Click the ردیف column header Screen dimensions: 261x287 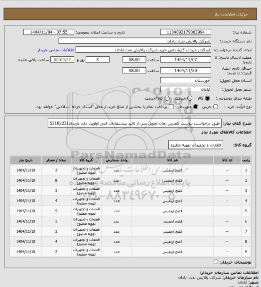coord(246,160)
